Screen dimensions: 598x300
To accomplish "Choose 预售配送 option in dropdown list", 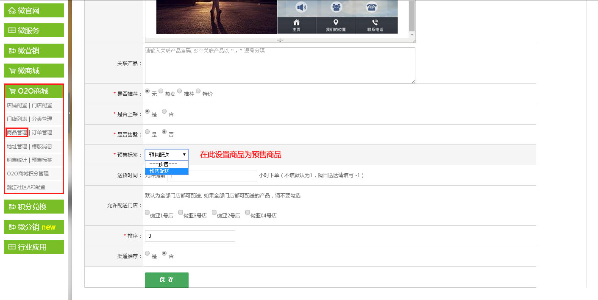I will 167,171.
